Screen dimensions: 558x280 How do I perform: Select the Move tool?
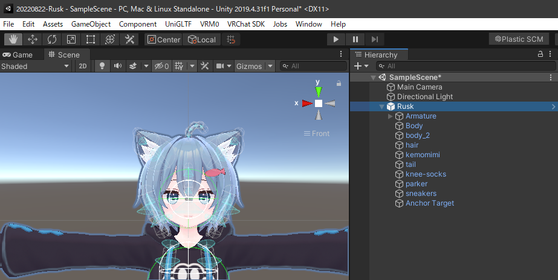(x=33, y=39)
